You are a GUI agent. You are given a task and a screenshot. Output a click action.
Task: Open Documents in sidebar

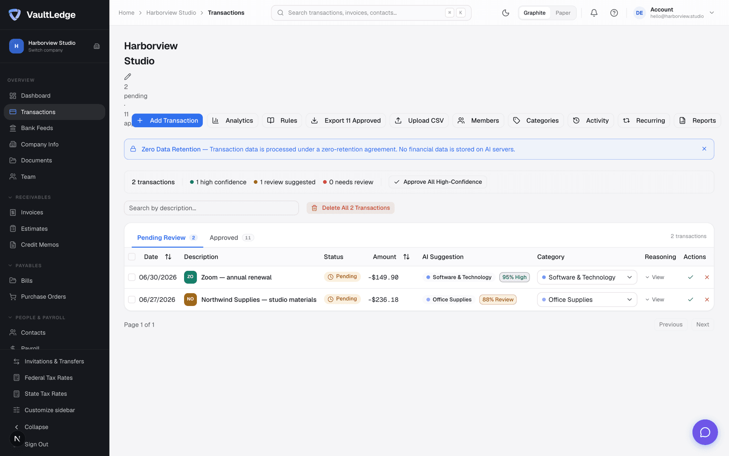coord(54,161)
